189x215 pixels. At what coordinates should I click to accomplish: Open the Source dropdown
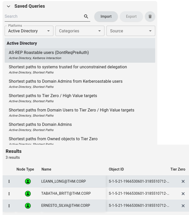point(131,31)
